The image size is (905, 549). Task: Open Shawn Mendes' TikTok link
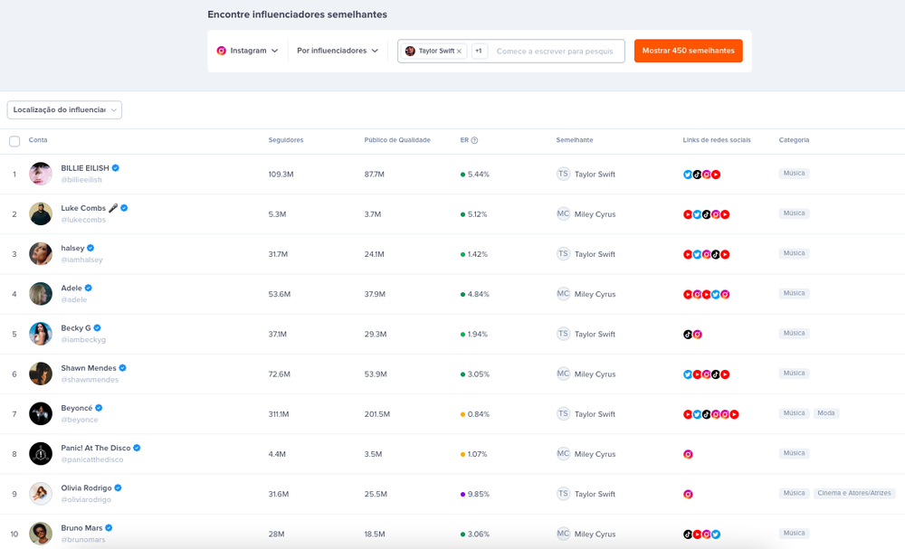tap(716, 374)
